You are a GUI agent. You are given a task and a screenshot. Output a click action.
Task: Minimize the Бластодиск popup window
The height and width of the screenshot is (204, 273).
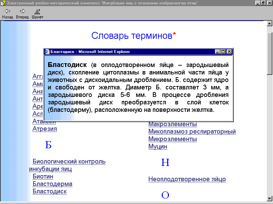coord(218,52)
